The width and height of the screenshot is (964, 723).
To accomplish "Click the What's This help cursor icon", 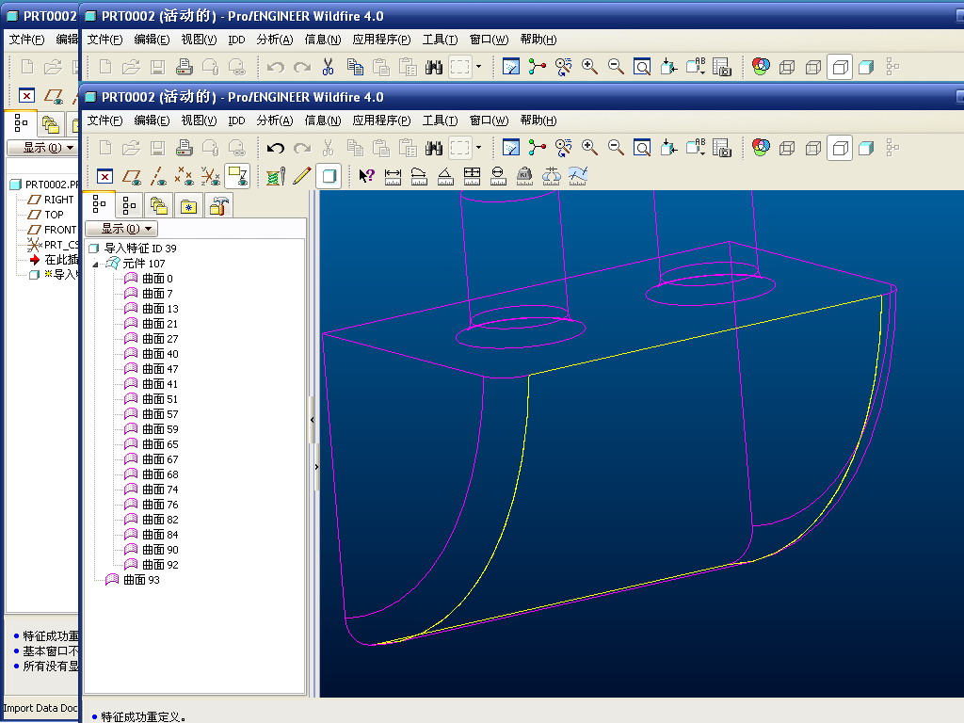I will [x=367, y=175].
